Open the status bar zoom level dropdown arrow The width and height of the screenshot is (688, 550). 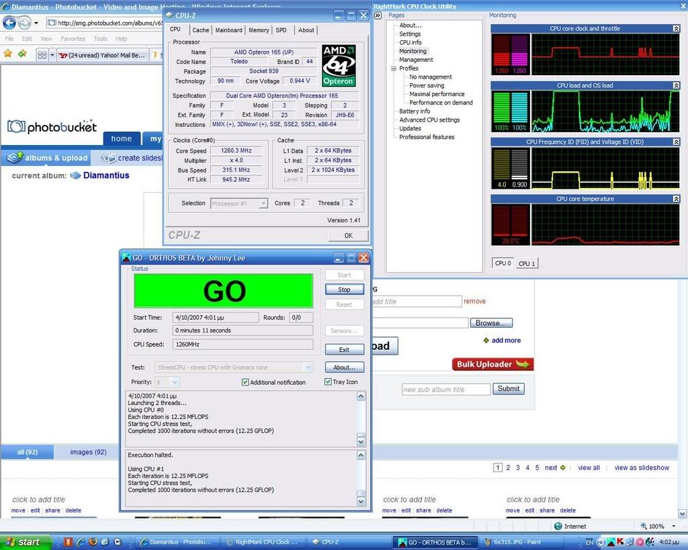673,526
